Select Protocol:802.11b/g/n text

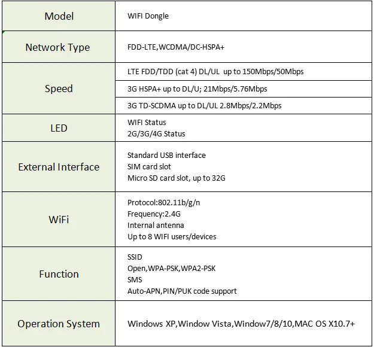pos(163,203)
